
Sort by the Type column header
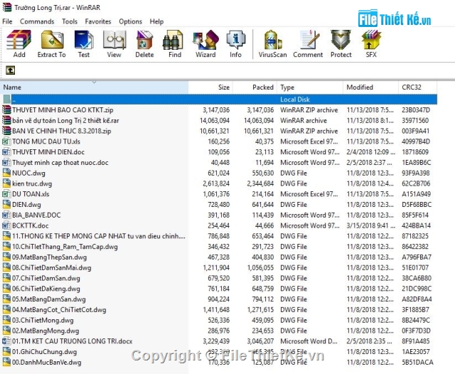pyautogui.click(x=310, y=87)
